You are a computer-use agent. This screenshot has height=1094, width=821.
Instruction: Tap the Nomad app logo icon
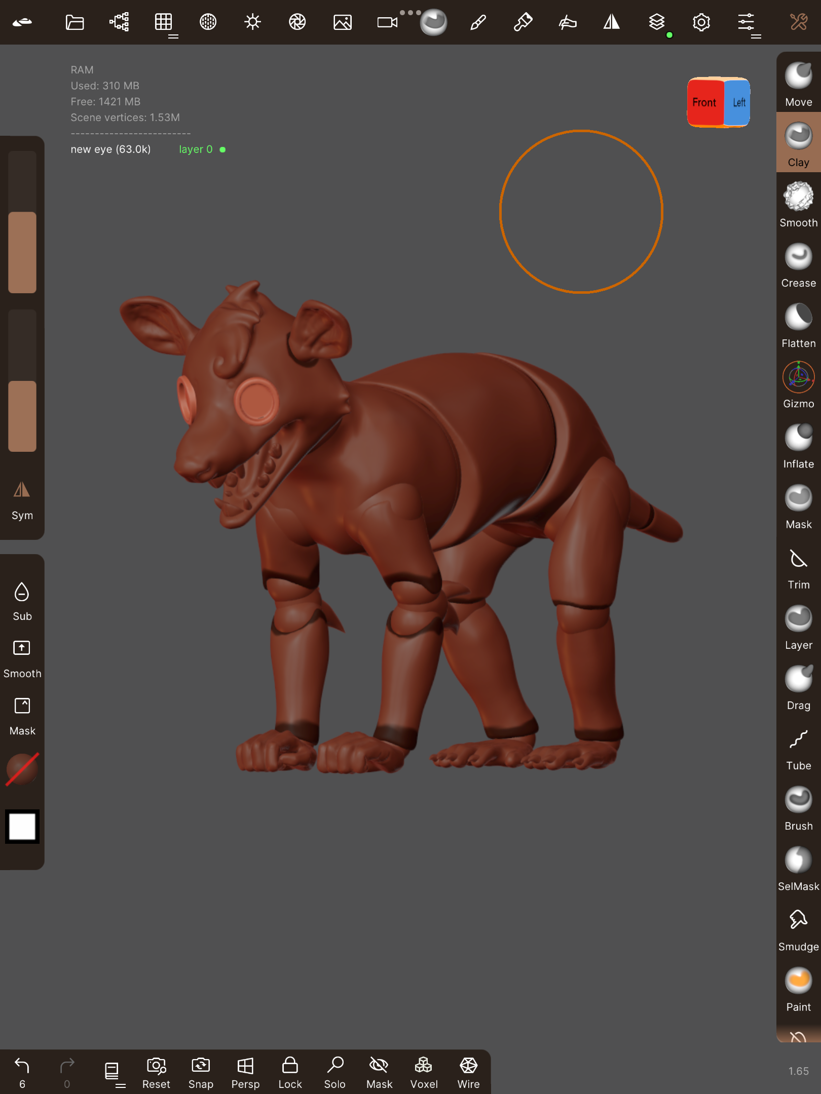tap(22, 22)
